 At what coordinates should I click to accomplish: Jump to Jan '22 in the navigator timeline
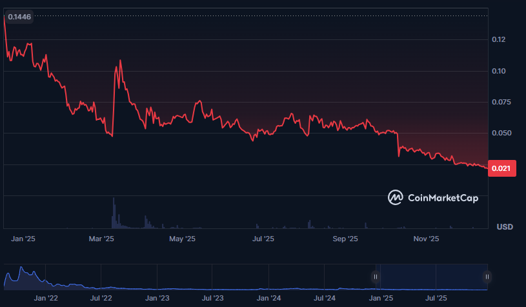click(46, 299)
